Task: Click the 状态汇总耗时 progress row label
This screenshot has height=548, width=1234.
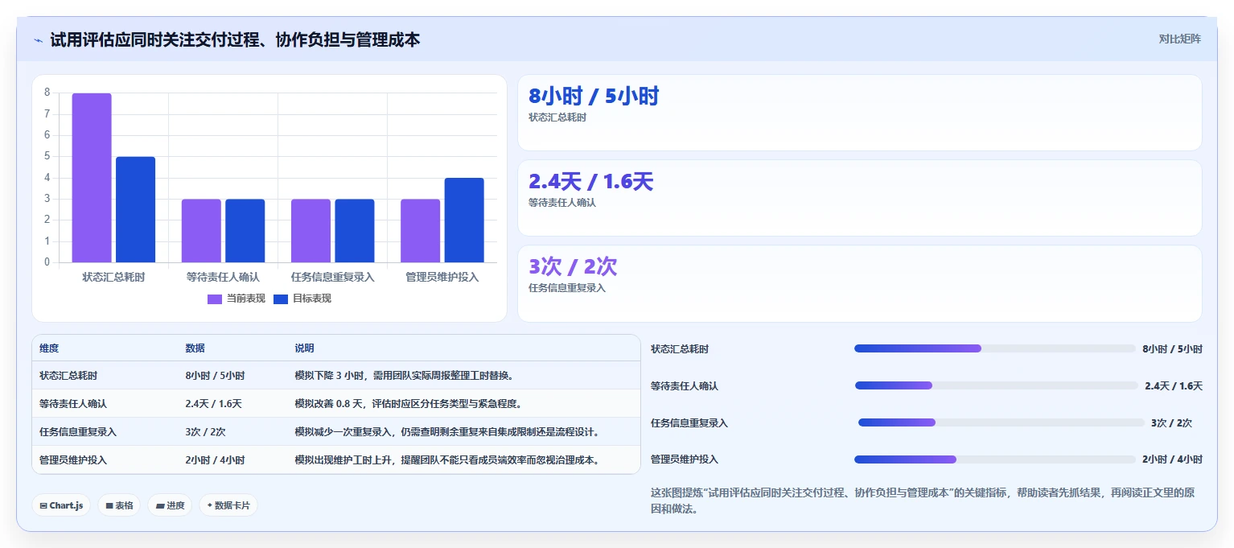Action: coord(680,348)
